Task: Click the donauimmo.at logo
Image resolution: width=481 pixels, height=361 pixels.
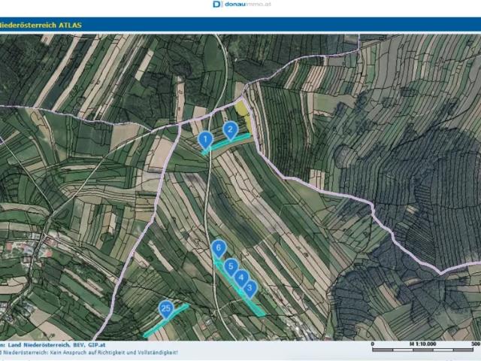Action: [242, 5]
